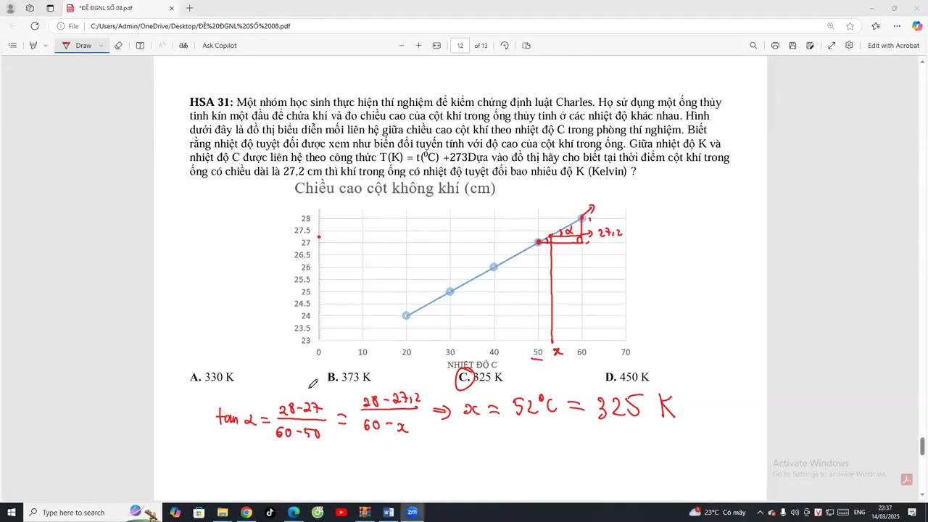Viewport: 928px width, 522px height.
Task: Click the Read aloud icon
Action: point(162,45)
